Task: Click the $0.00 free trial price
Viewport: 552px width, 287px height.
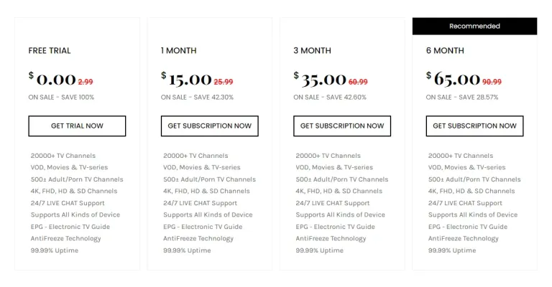Action: tap(52, 79)
